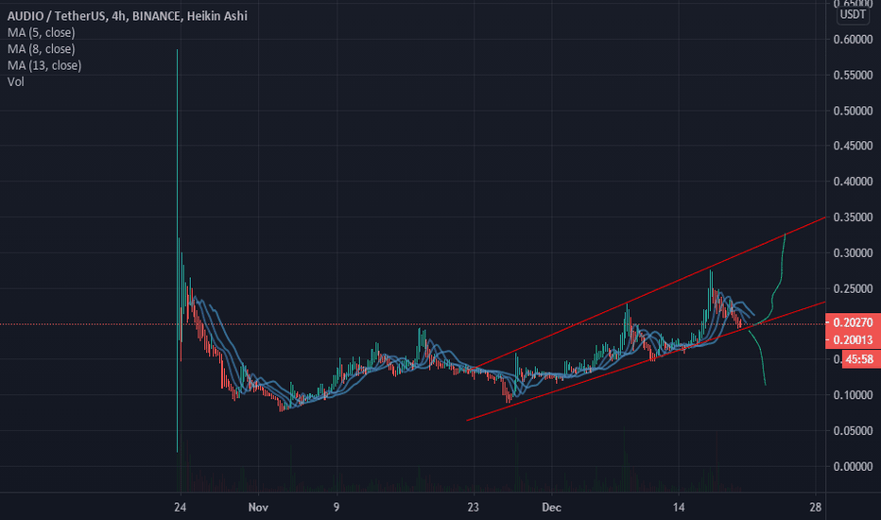Select the MA (5, close) indicator label
Screen dimensions: 881x520
tap(41, 32)
